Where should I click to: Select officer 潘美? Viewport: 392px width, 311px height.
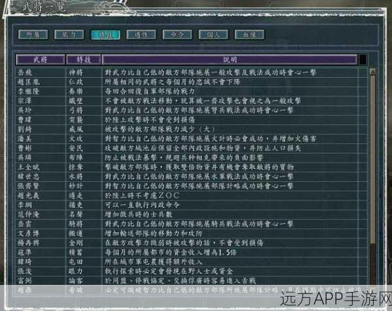25,139
